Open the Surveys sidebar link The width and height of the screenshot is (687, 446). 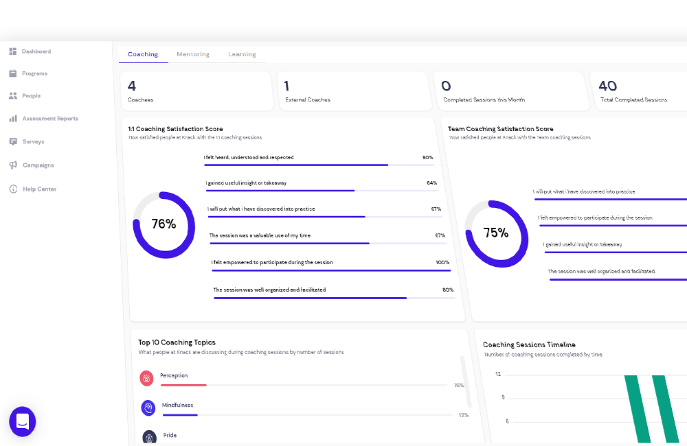33,142
